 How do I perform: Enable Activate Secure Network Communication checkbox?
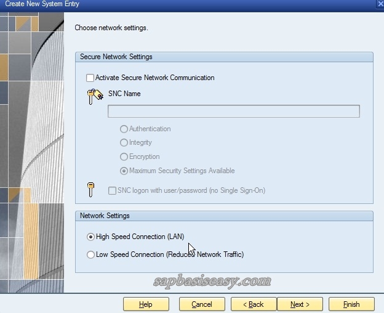90,78
